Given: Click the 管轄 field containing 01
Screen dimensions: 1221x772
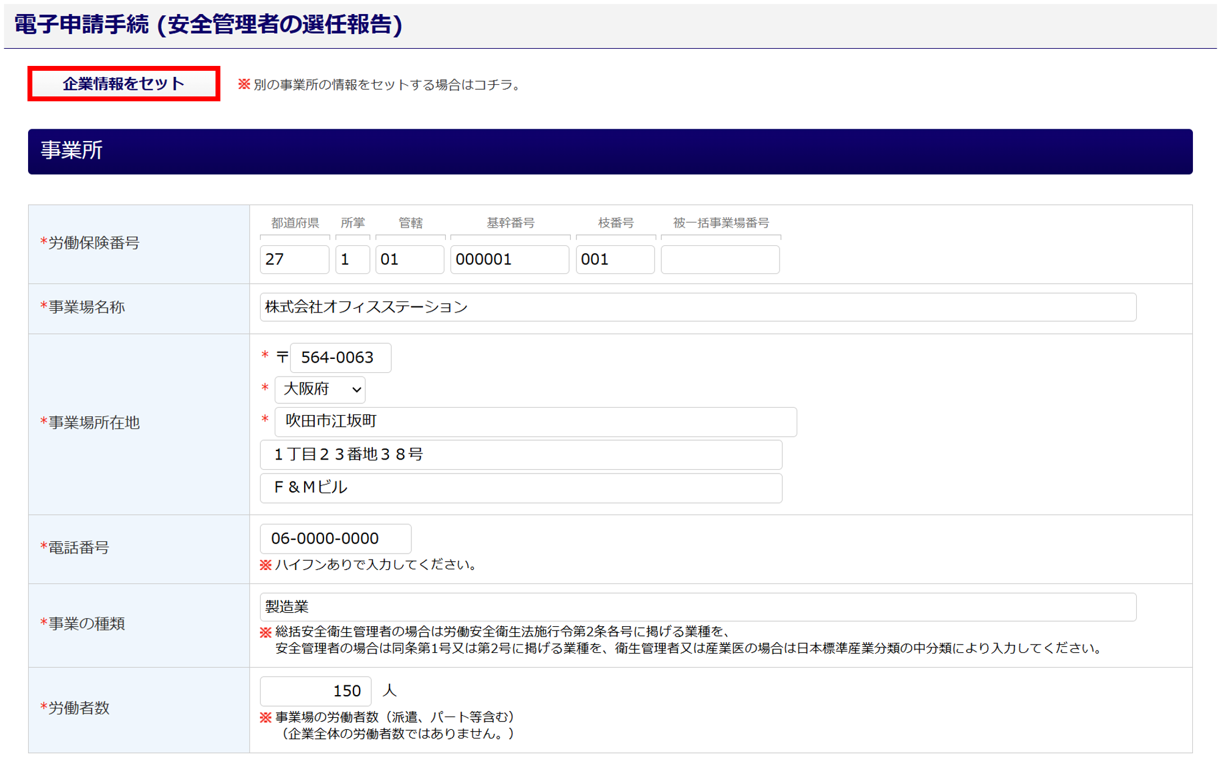Looking at the screenshot, I should (x=409, y=259).
